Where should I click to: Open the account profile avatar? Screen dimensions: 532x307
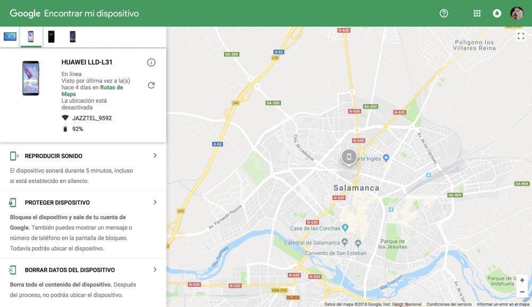(x=517, y=13)
